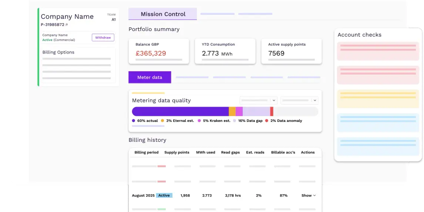Viewport: 424px width, 212px height.
Task: Click the 60% actual legend entry
Action: 145,121
